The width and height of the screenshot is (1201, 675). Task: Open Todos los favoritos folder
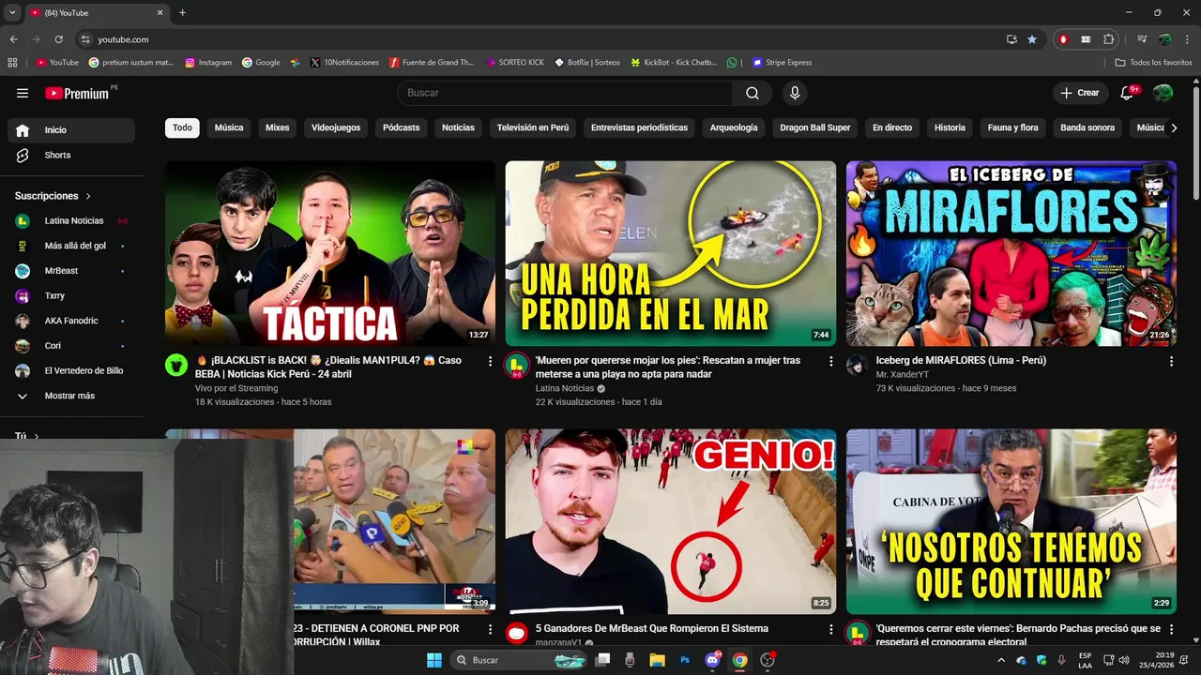[x=1154, y=63]
